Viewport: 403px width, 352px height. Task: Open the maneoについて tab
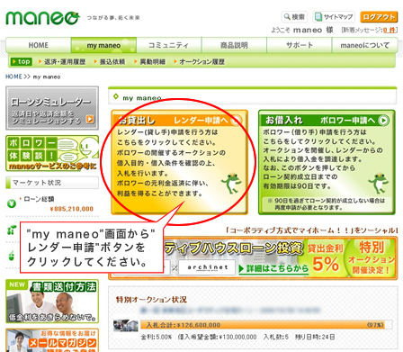(364, 45)
